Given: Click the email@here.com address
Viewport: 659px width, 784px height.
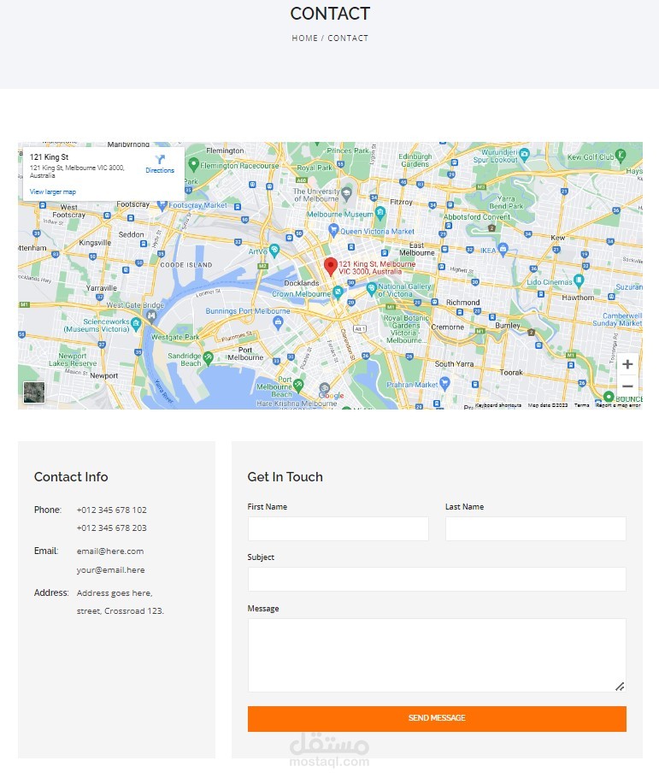Looking at the screenshot, I should click(x=110, y=551).
